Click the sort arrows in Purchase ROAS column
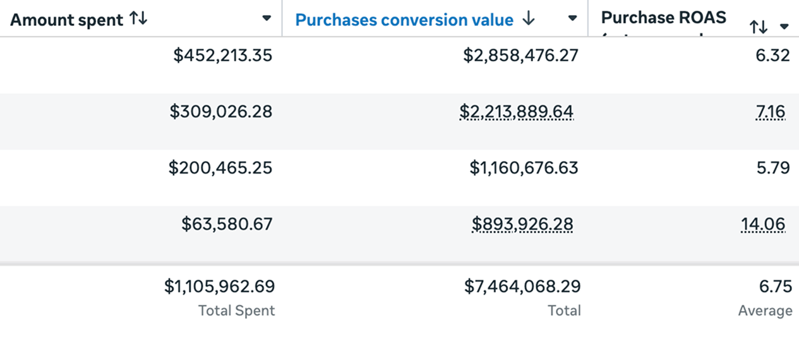 point(758,27)
